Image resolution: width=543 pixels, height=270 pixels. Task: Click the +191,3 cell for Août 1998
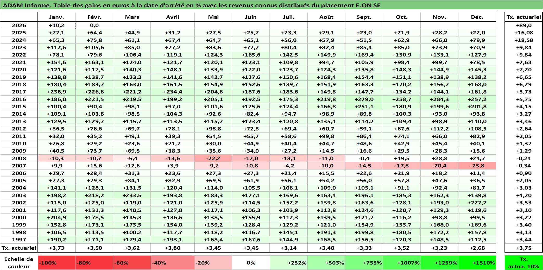click(326, 232)
